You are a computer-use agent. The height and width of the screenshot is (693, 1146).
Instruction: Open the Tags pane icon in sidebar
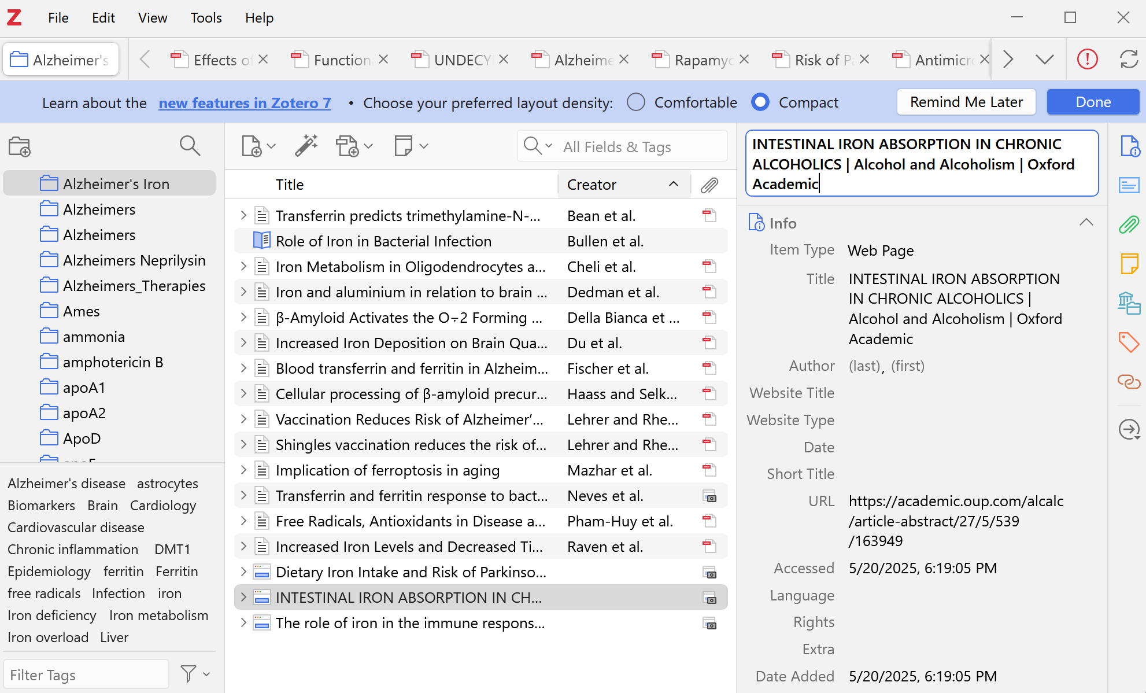pos(1129,342)
